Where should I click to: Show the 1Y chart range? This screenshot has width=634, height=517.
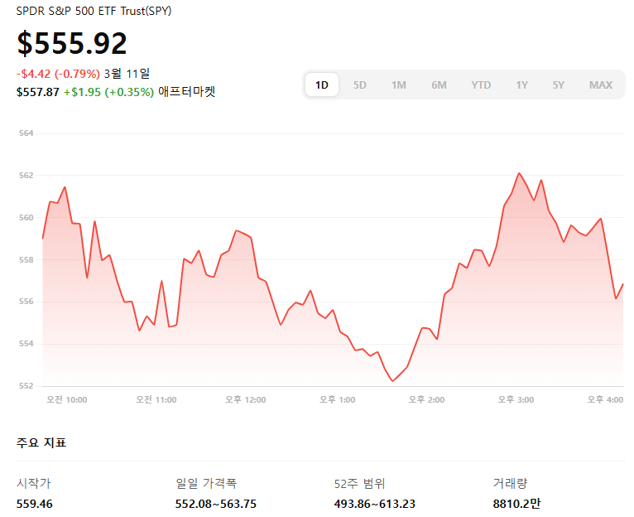click(x=521, y=85)
